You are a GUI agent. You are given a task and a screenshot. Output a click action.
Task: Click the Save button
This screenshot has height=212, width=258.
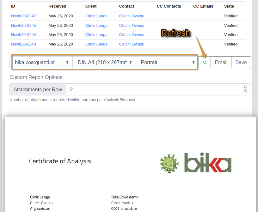(x=241, y=62)
